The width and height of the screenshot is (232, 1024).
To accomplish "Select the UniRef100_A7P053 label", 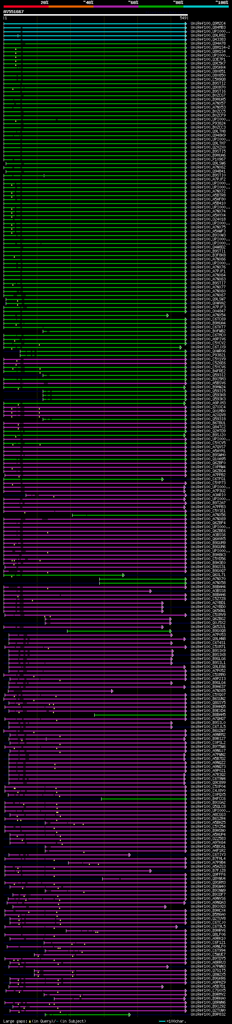I will click(x=208, y=635).
